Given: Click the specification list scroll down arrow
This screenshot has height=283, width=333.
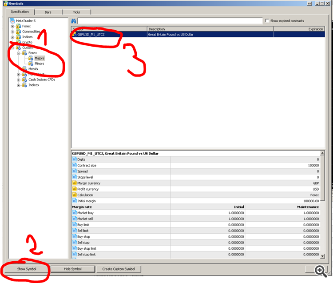Looking at the screenshot, I should [x=322, y=256].
